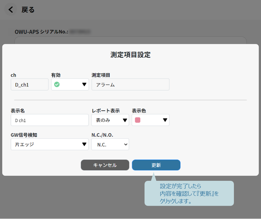This screenshot has height=219, width=261.
Task: Click the キャンセル button
Action: (105, 165)
